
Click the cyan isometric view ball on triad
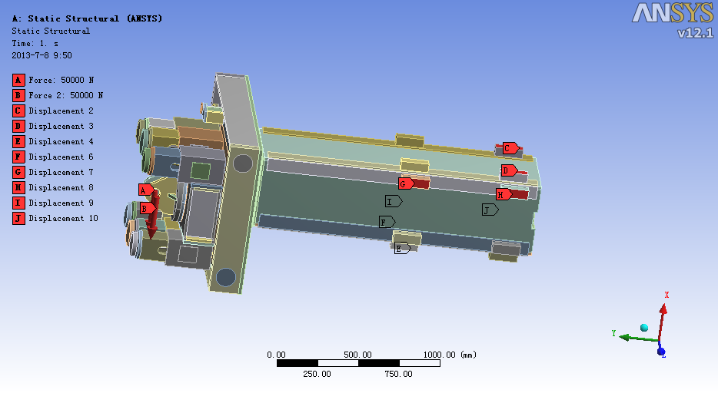pos(644,328)
